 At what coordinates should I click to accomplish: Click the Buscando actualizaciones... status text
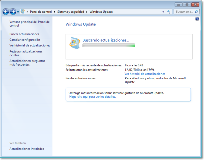click(x=106, y=40)
